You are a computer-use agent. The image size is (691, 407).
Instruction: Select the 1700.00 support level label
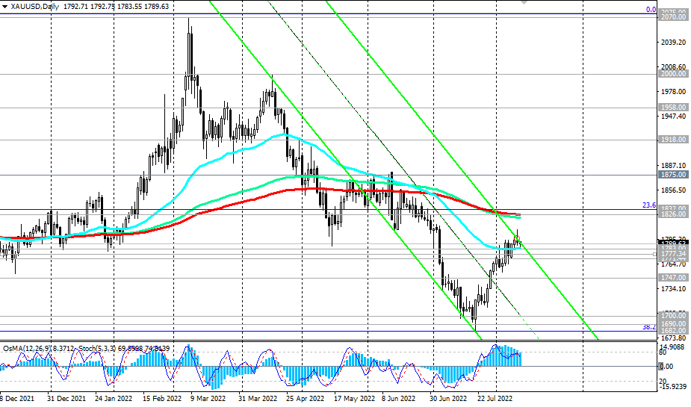click(x=673, y=316)
